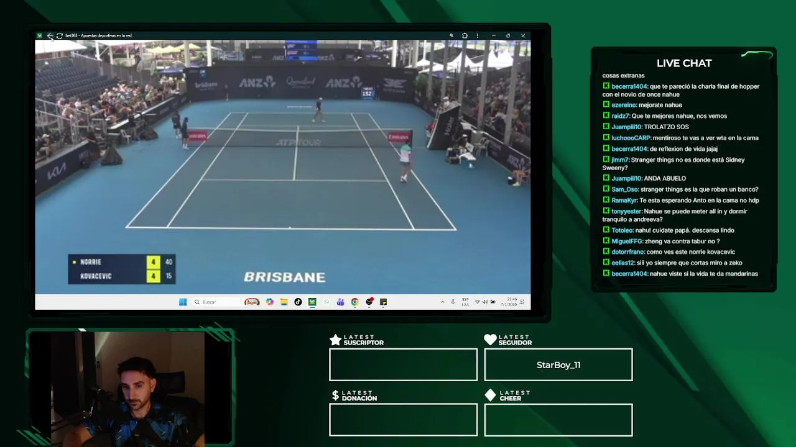Screen dimensions: 796x447
Task: Click the Latest Suscriptor star icon
Action: pos(335,340)
